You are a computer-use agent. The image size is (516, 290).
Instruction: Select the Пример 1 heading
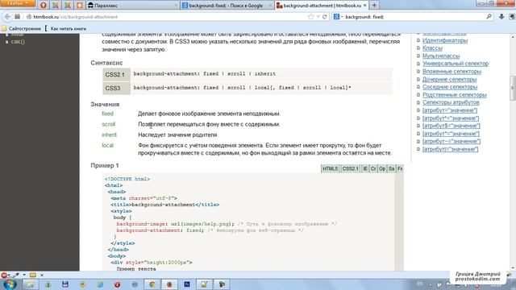(x=105, y=165)
